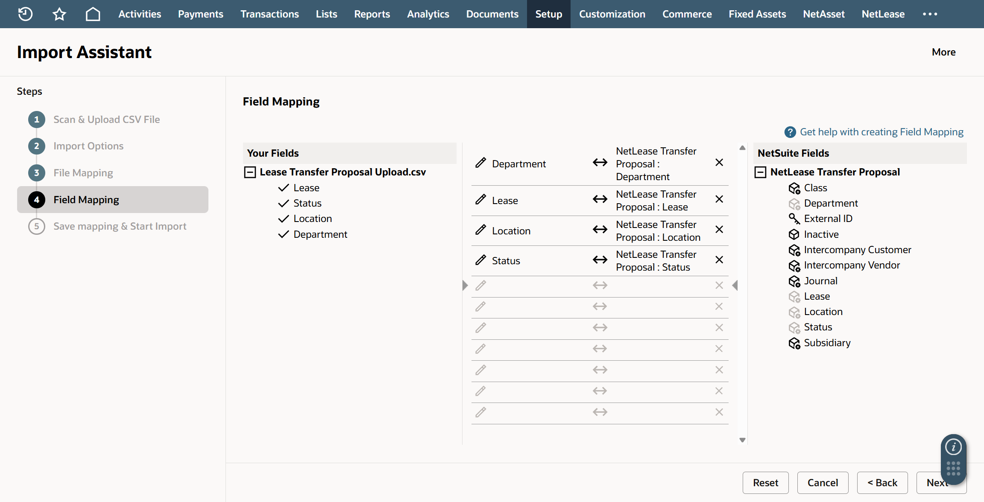Select the checked Status field in Your Fields
984x502 pixels.
click(x=307, y=204)
